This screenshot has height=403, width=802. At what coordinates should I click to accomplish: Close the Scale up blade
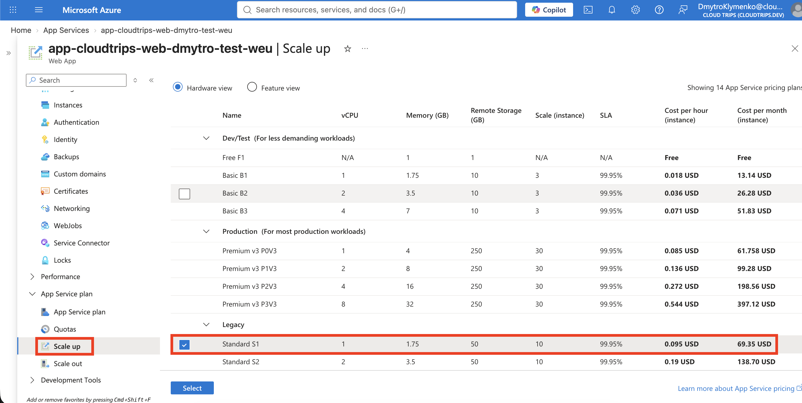pyautogui.click(x=794, y=48)
